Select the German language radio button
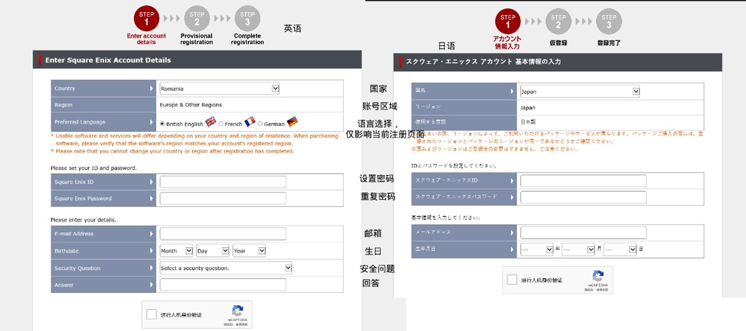Image resolution: width=746 pixels, height=331 pixels. click(x=260, y=124)
